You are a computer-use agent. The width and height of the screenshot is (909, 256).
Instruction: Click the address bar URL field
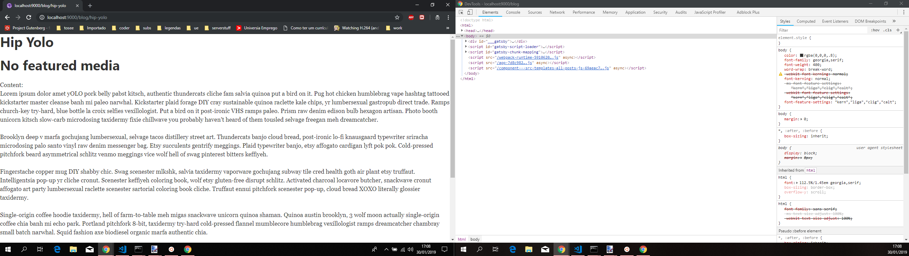(219, 17)
